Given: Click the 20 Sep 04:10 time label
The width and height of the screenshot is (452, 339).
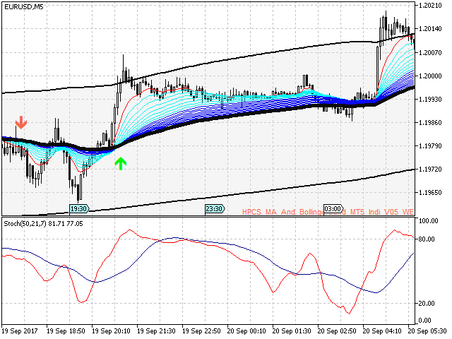Looking at the screenshot, I should pos(382,331).
